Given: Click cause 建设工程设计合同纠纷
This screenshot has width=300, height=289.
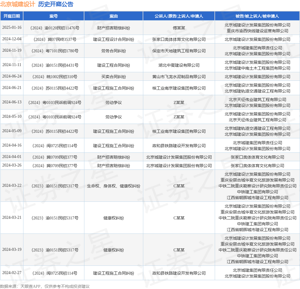Looking at the screenshot, I should coord(113,40).
